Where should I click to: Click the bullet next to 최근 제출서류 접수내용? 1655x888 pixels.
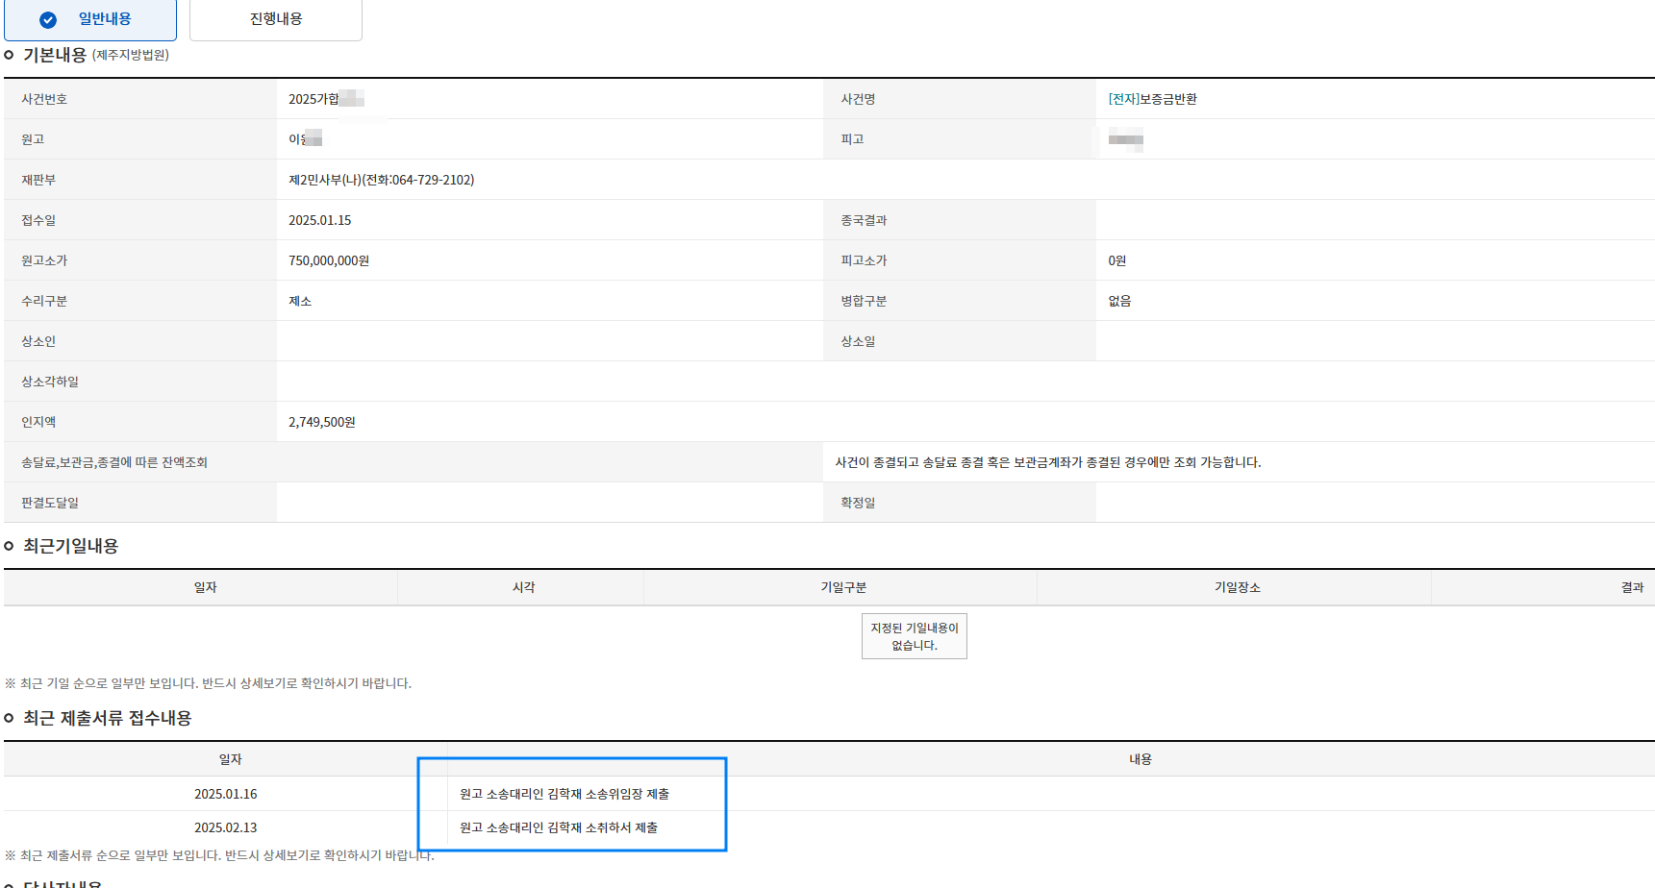(10, 718)
